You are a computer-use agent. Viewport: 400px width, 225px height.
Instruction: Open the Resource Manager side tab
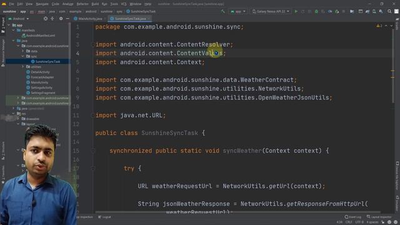click(3, 52)
